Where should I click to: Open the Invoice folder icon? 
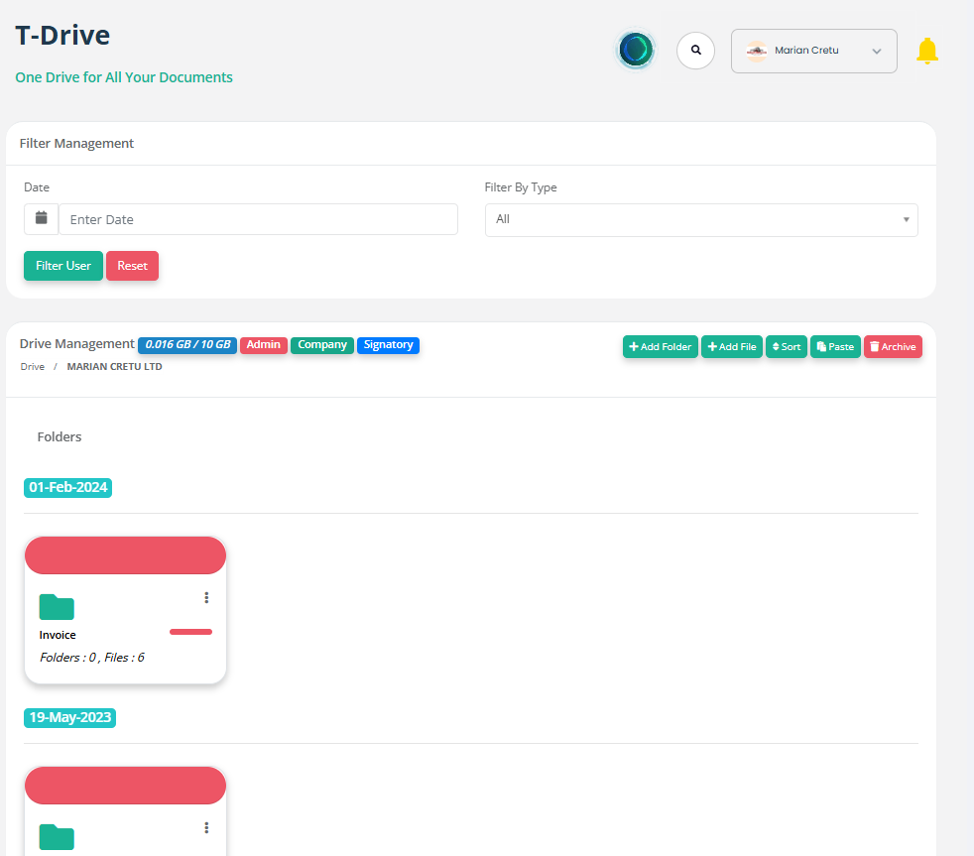(x=57, y=607)
